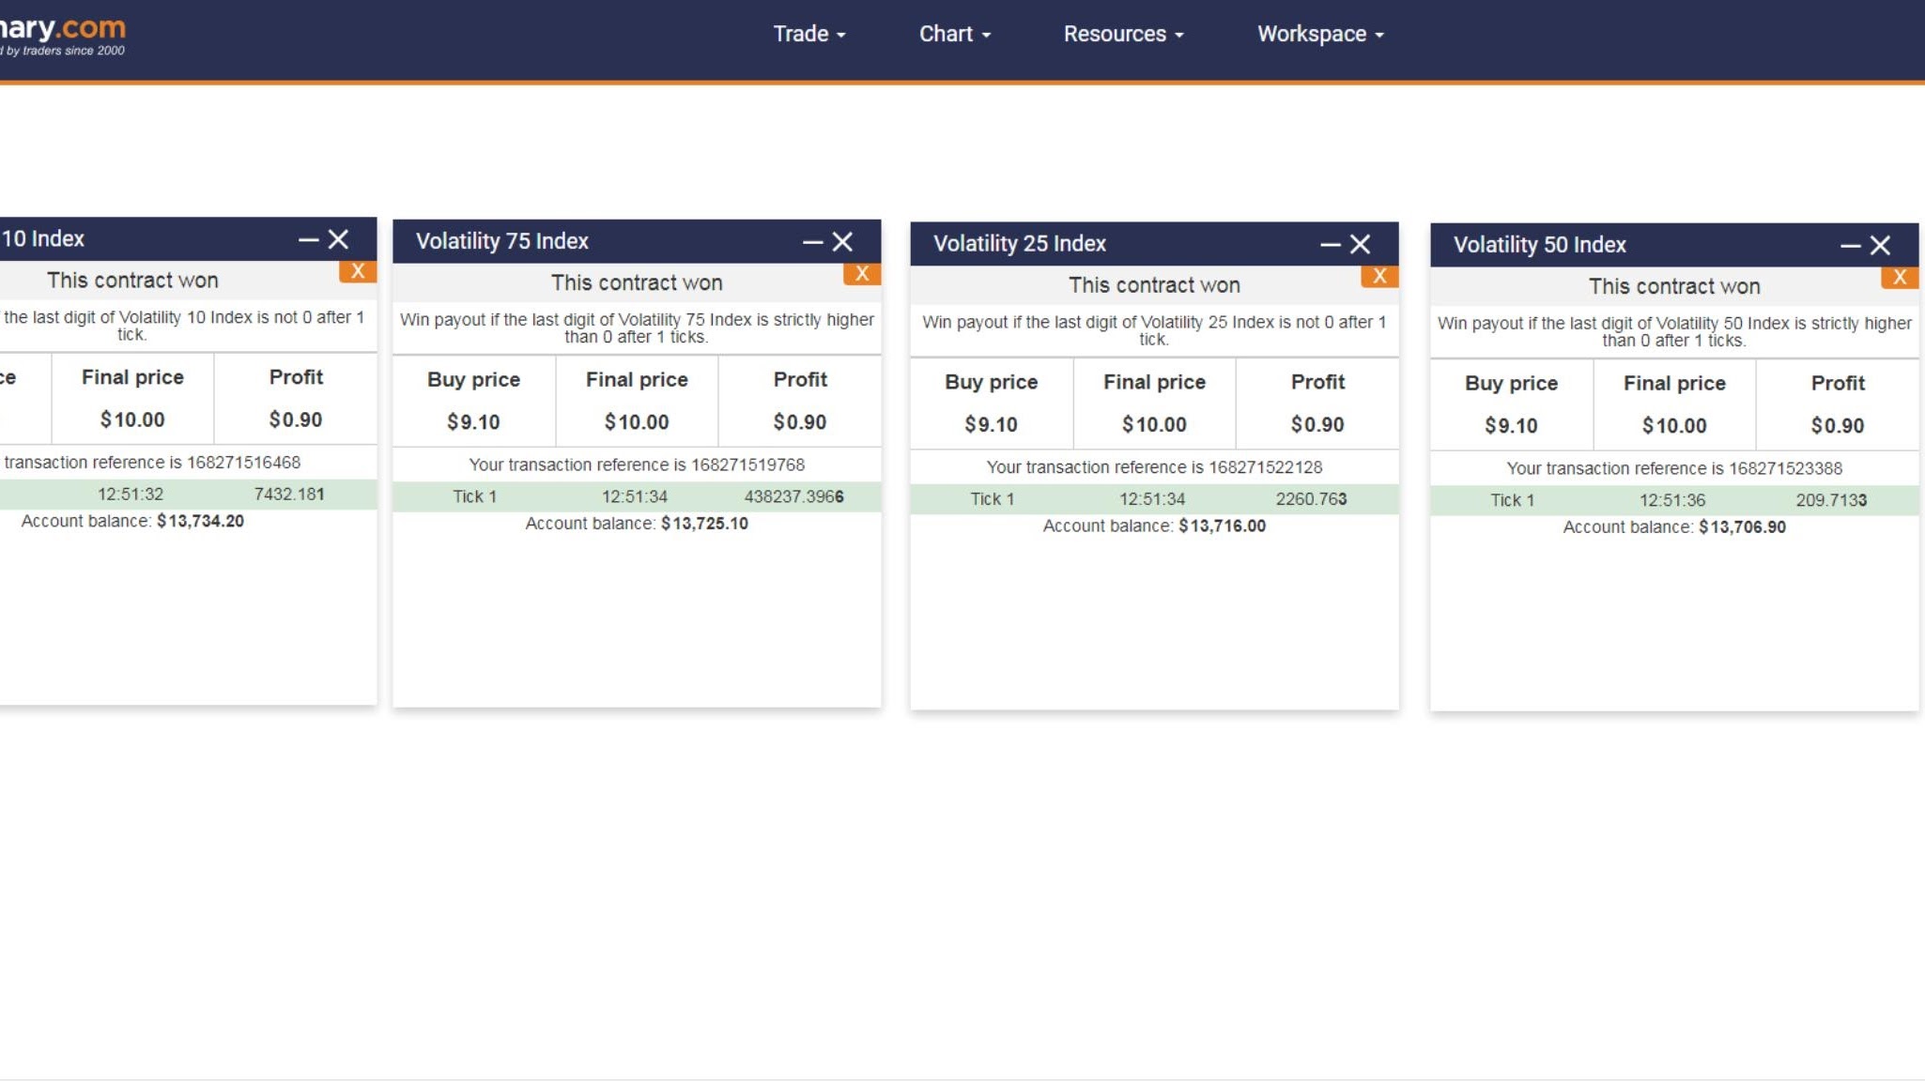Dismiss Volatility 75 contract result with orange X
The width and height of the screenshot is (1925, 1082).
(x=862, y=274)
